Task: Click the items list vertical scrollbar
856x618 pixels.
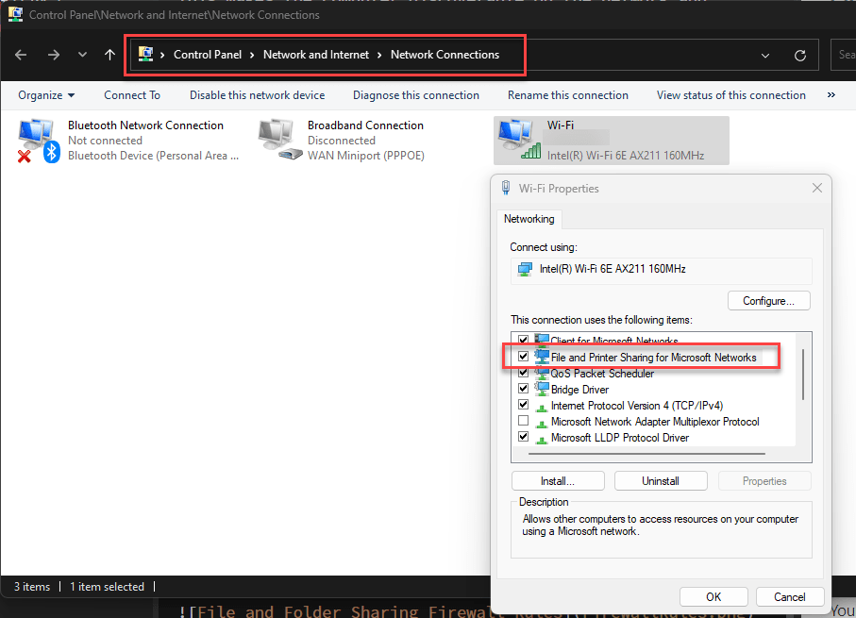Action: tap(803, 375)
